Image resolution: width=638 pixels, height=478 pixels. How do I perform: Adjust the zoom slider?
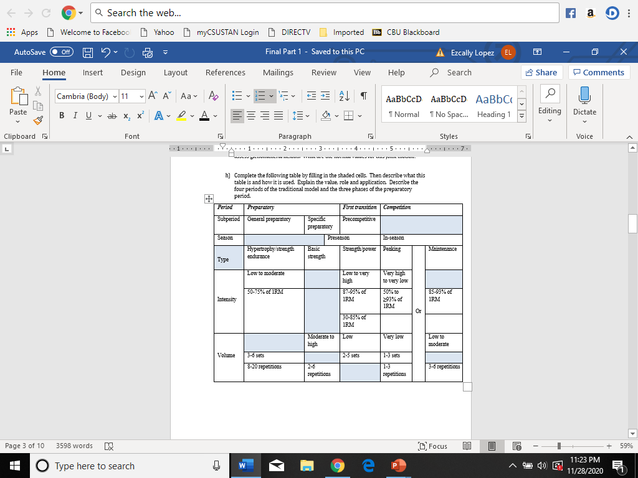tap(559, 446)
